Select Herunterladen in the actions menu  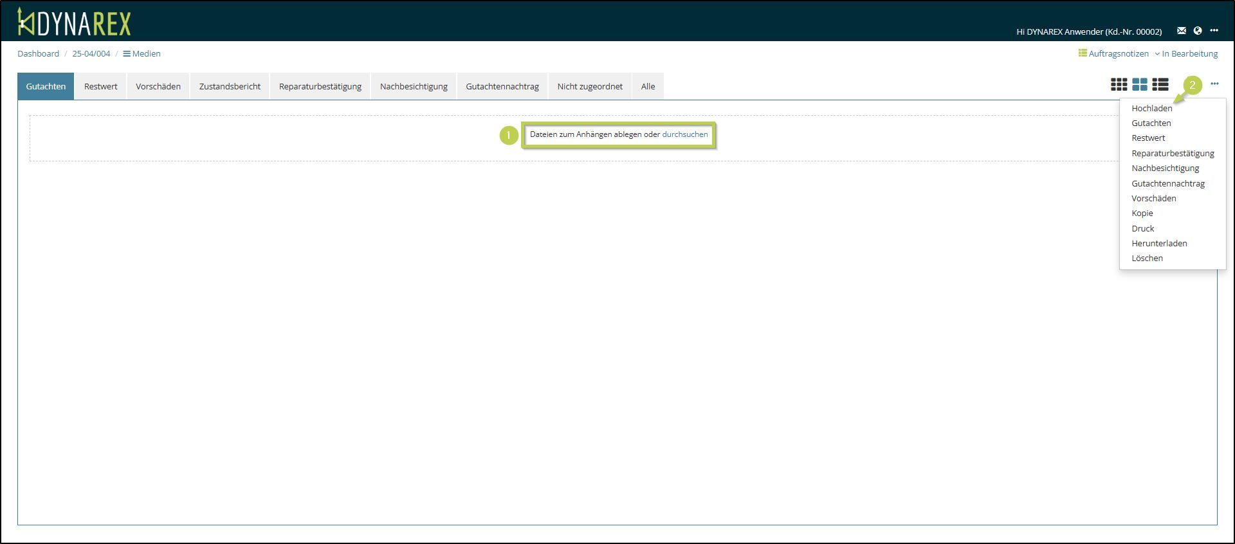tap(1159, 243)
